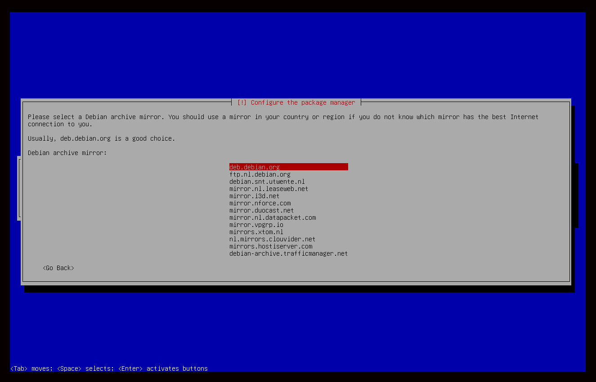
Task: Pick debian-archive.trafficmanager.net mirror
Action: point(288,253)
